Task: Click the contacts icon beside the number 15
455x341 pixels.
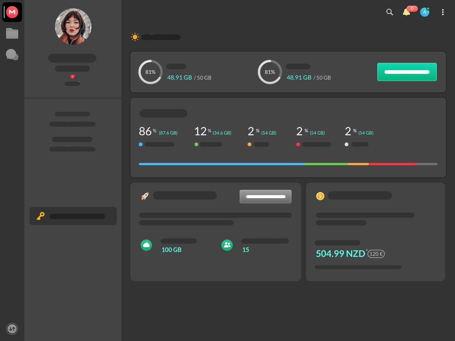Action: click(227, 245)
